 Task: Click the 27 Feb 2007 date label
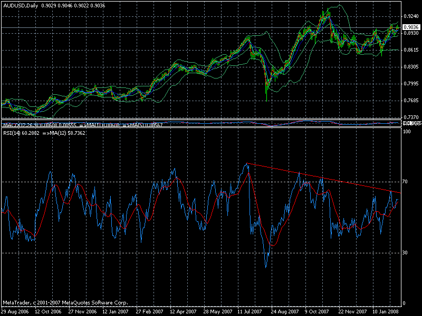(x=149, y=312)
